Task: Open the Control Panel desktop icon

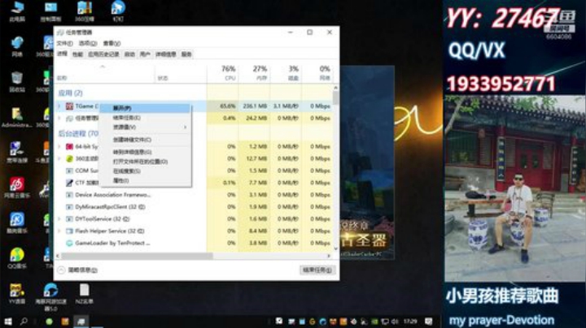Action: [x=50, y=11]
